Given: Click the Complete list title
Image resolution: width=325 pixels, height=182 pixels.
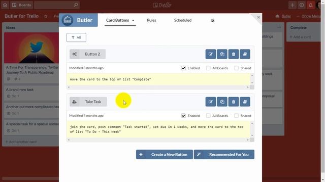Looking at the screenshot, I should (x=298, y=28).
